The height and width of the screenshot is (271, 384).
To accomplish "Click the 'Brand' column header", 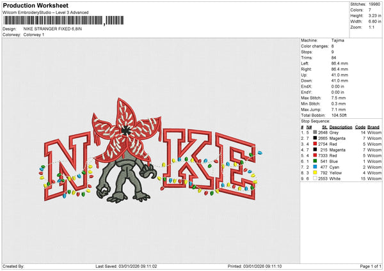I will pos(374,127).
